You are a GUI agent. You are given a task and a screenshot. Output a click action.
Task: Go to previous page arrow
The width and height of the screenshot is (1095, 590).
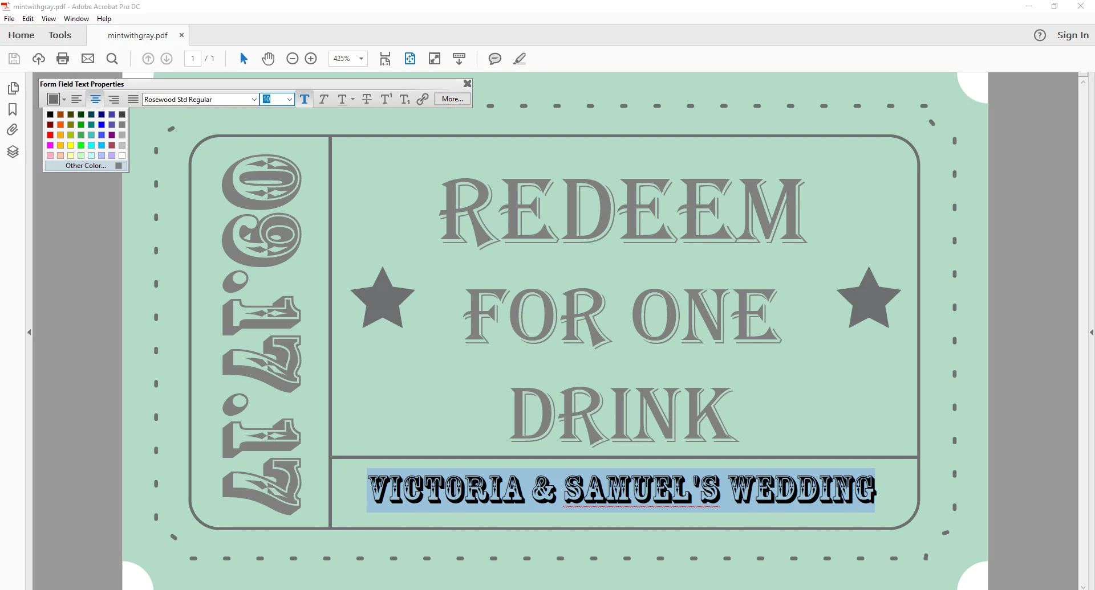[x=148, y=59]
